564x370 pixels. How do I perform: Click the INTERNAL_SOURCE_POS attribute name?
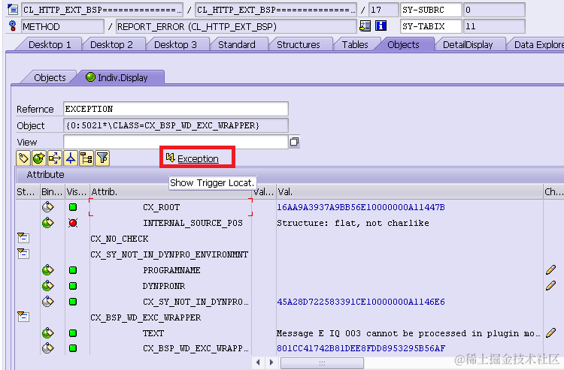(x=193, y=223)
